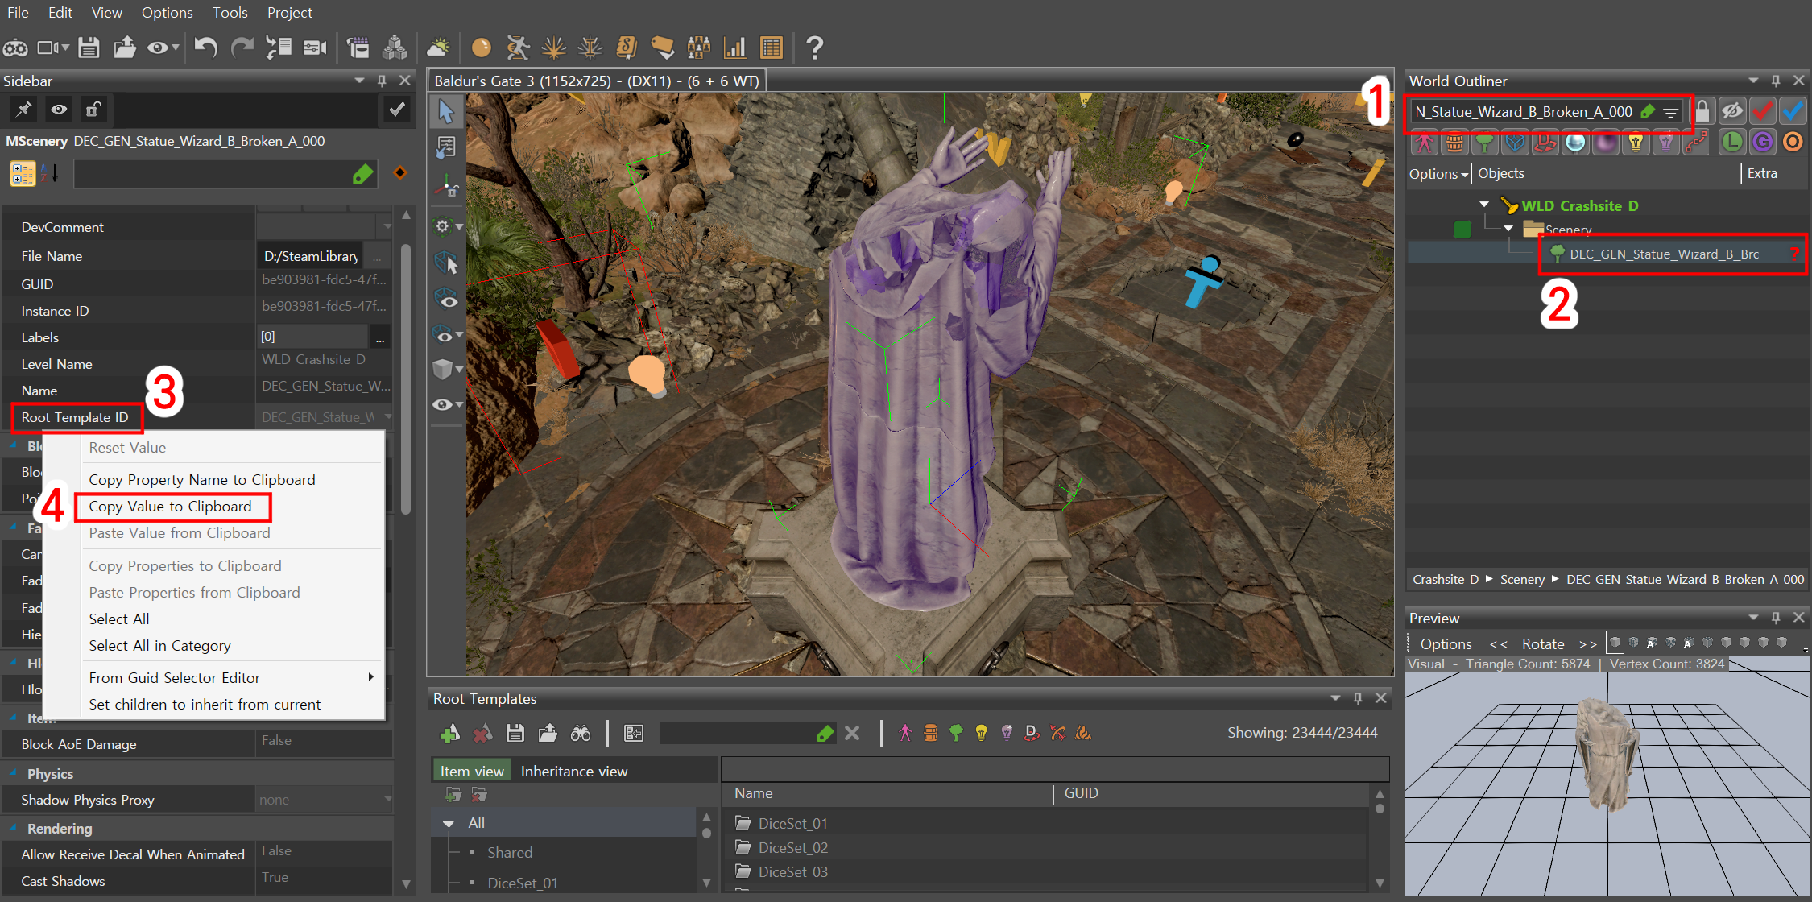Open Shadow Physics Proxy dropdown
The image size is (1812, 902).
click(x=388, y=800)
